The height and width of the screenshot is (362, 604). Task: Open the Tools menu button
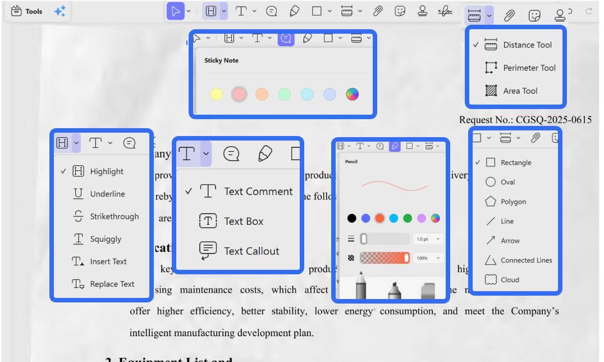[x=26, y=11]
